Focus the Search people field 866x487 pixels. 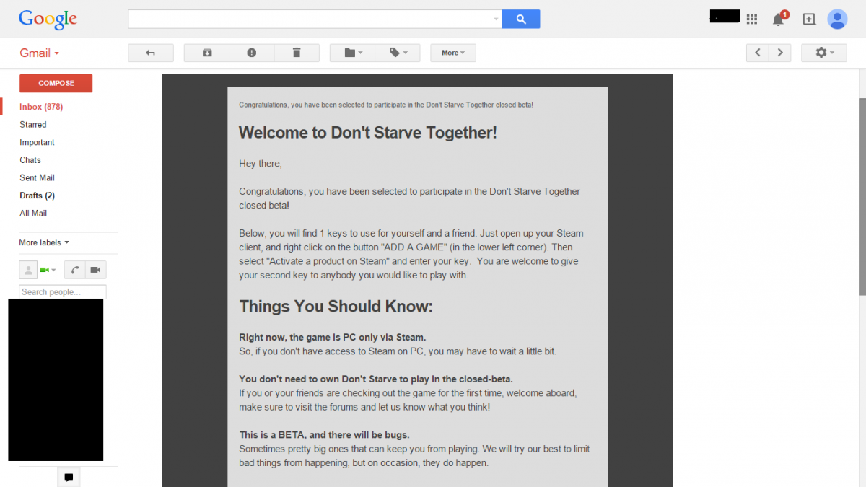point(63,292)
